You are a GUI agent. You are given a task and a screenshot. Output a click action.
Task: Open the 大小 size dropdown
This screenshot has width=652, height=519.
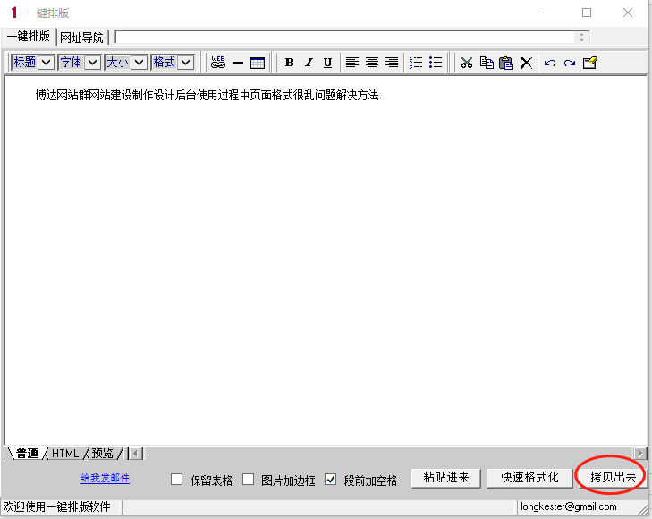pyautogui.click(x=139, y=63)
